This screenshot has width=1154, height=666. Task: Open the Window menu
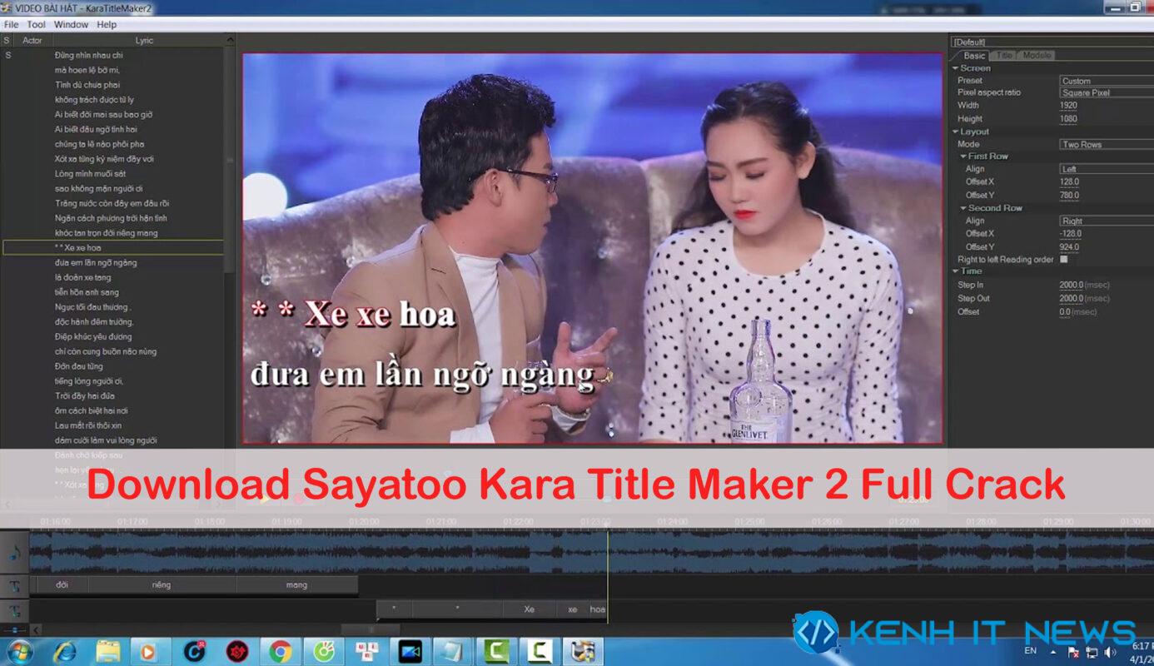71,24
